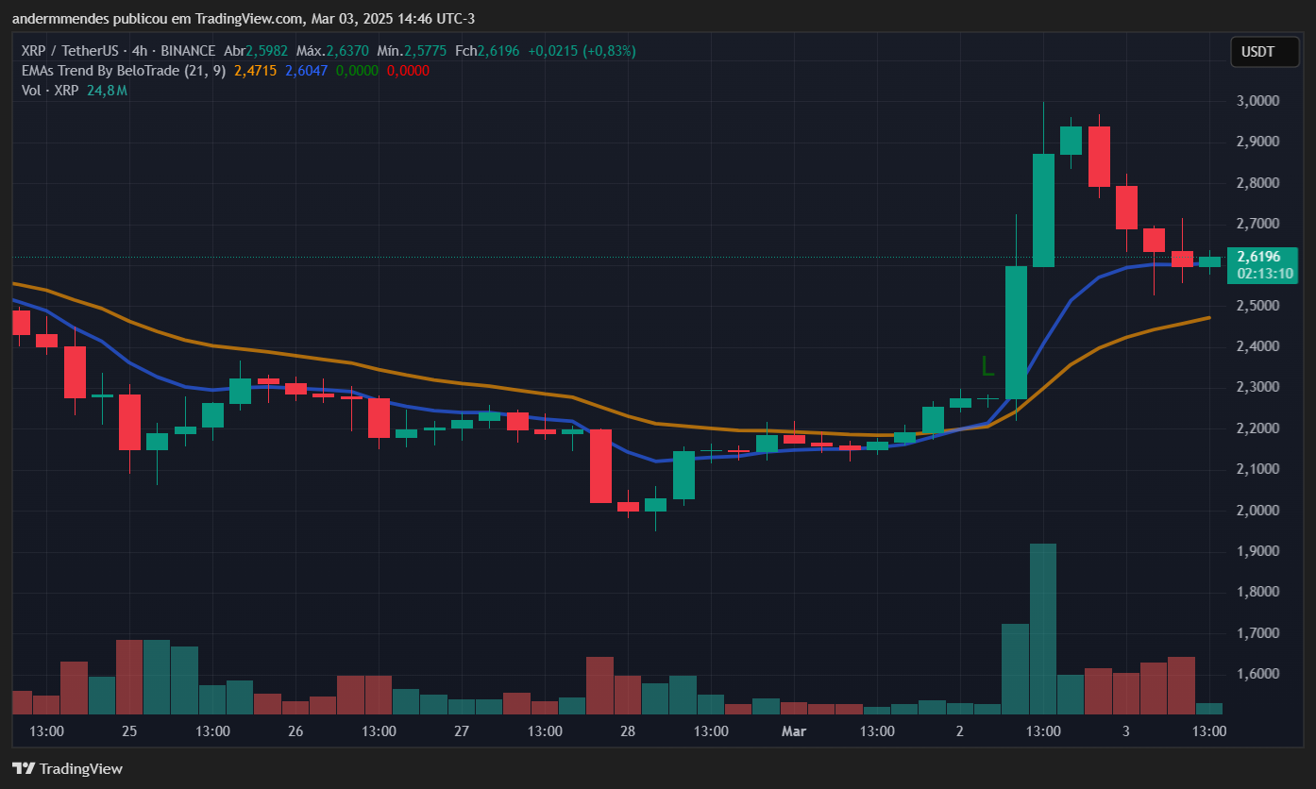Screen dimensions: 1316x789
Task: Click the 2,8000 price axis label
Action: pyautogui.click(x=1258, y=183)
